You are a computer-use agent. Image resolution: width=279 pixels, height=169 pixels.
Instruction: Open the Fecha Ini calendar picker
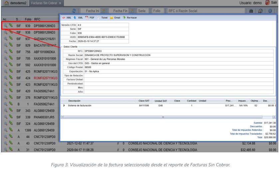tap(104, 11)
